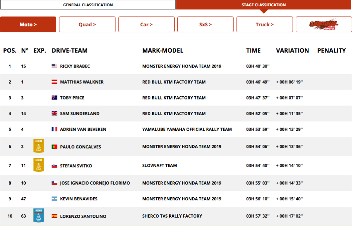Click the LEGEND badge beside Paulo Goncalves

[x=38, y=145]
